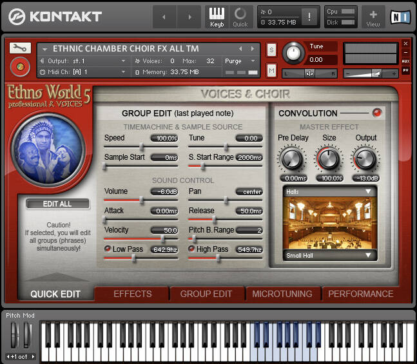Image resolution: width=417 pixels, height=364 pixels.
Task: Click the convolution Size knob
Action: point(329,159)
